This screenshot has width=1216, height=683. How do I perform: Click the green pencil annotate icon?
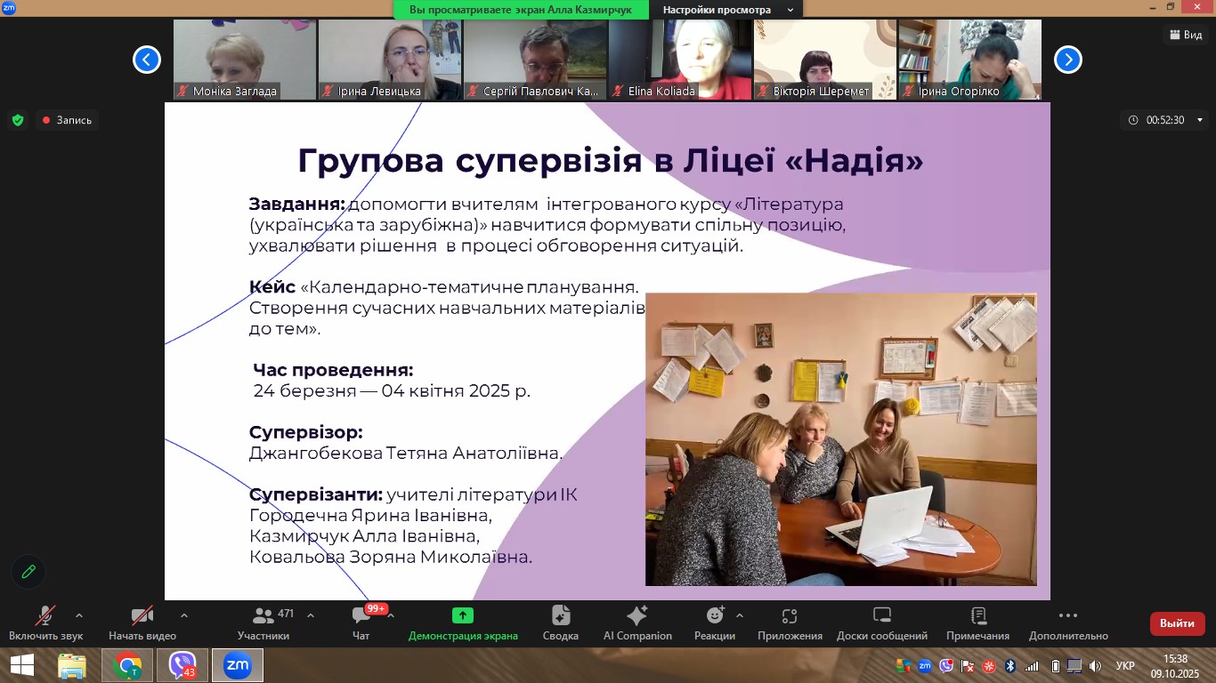pyautogui.click(x=28, y=572)
